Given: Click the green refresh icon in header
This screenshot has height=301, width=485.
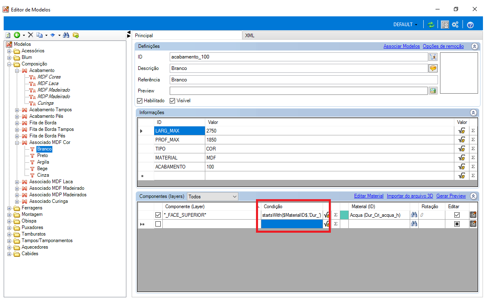Looking at the screenshot, I should [431, 25].
